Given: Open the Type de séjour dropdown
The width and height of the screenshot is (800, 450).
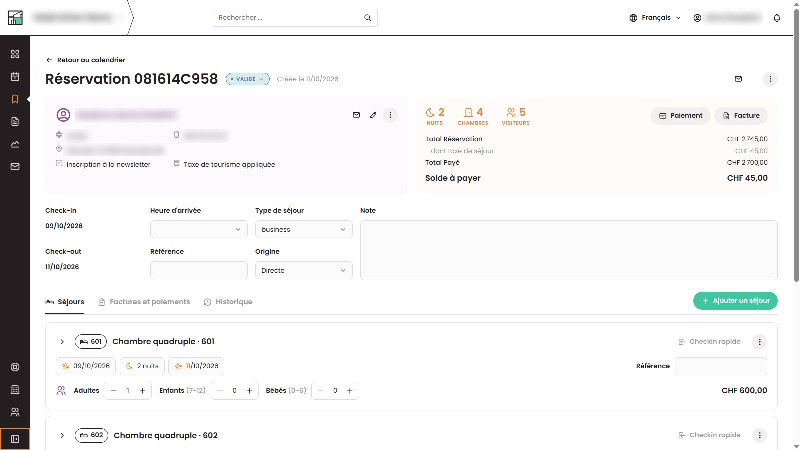Looking at the screenshot, I should pos(304,229).
